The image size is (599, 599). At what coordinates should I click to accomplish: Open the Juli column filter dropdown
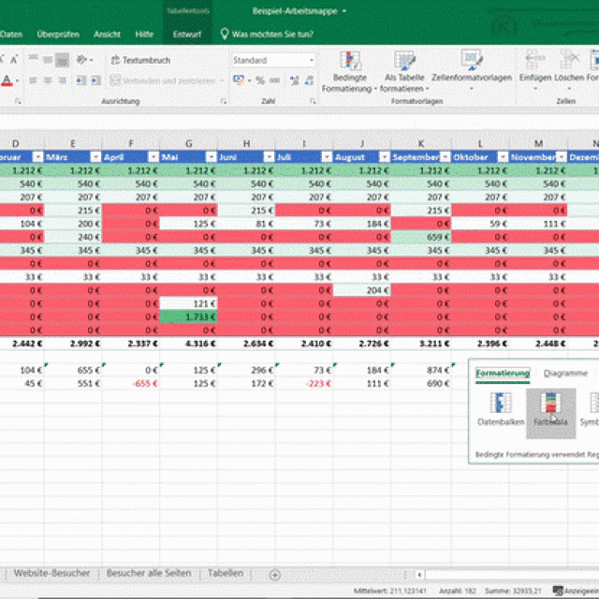327,157
